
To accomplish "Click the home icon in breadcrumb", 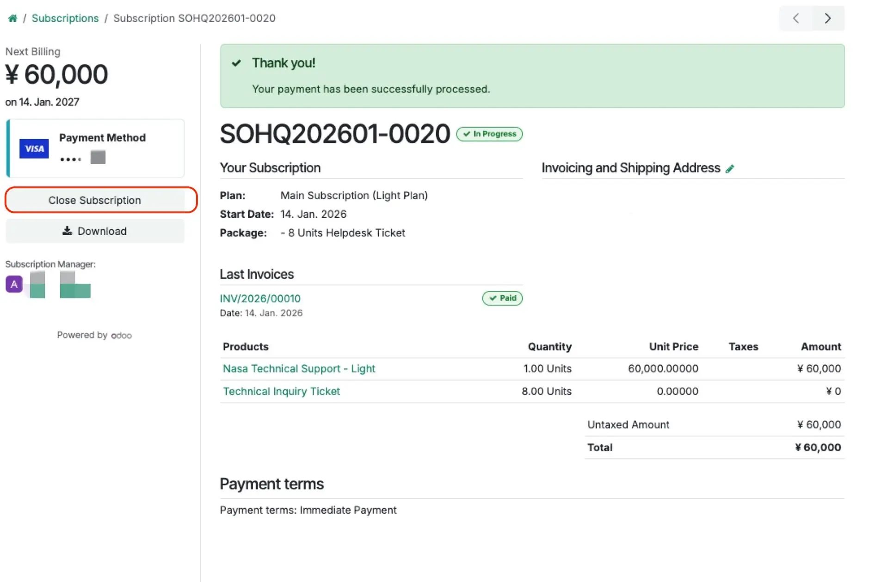I will pyautogui.click(x=12, y=18).
